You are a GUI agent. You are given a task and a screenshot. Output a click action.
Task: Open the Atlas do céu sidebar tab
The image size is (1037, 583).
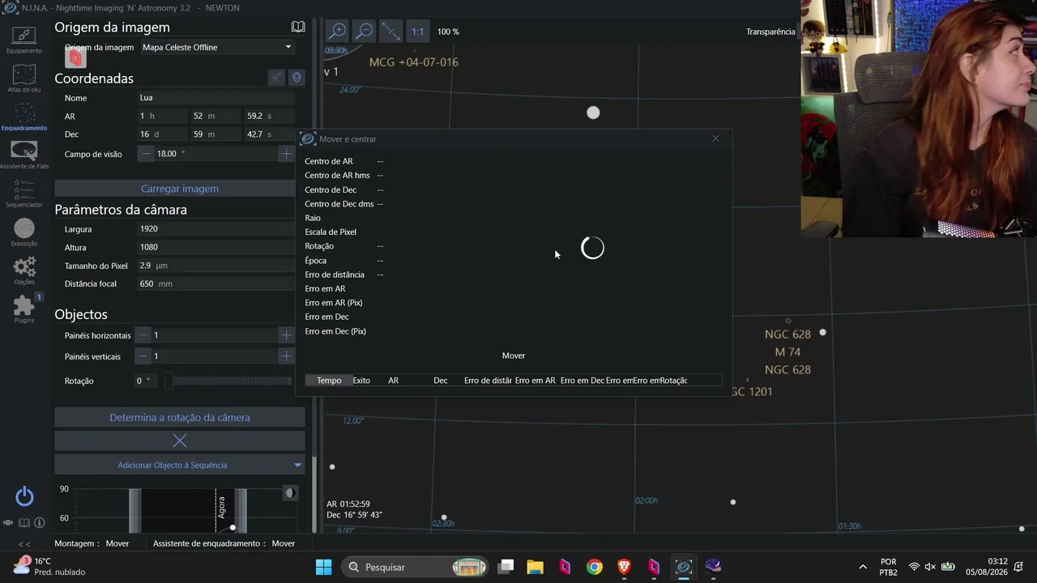coord(24,79)
